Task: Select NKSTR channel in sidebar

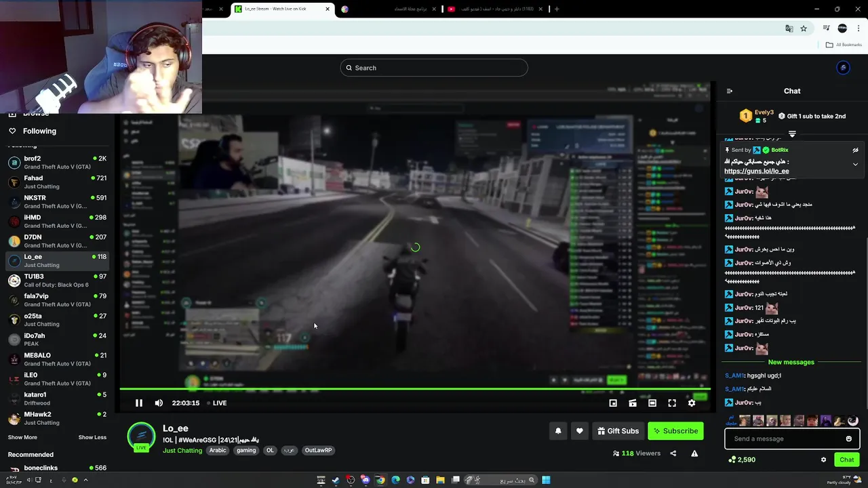Action: point(57,202)
